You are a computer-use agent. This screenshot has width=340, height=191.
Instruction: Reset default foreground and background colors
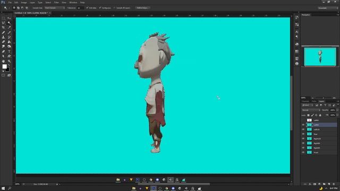[x=3, y=71]
